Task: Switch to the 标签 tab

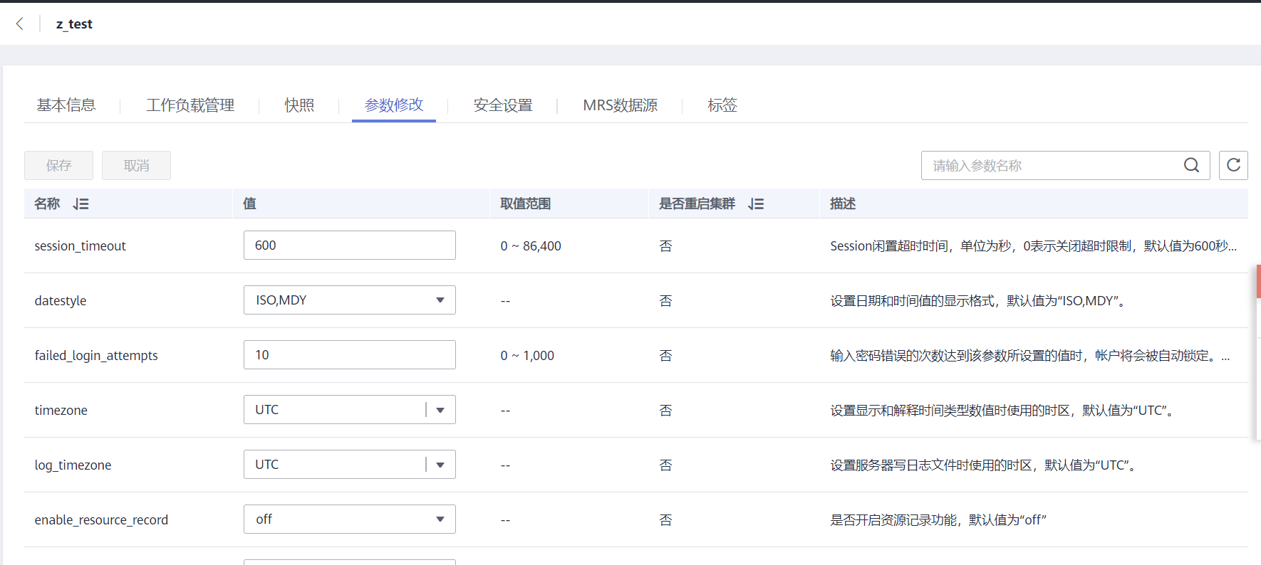Action: [x=722, y=105]
